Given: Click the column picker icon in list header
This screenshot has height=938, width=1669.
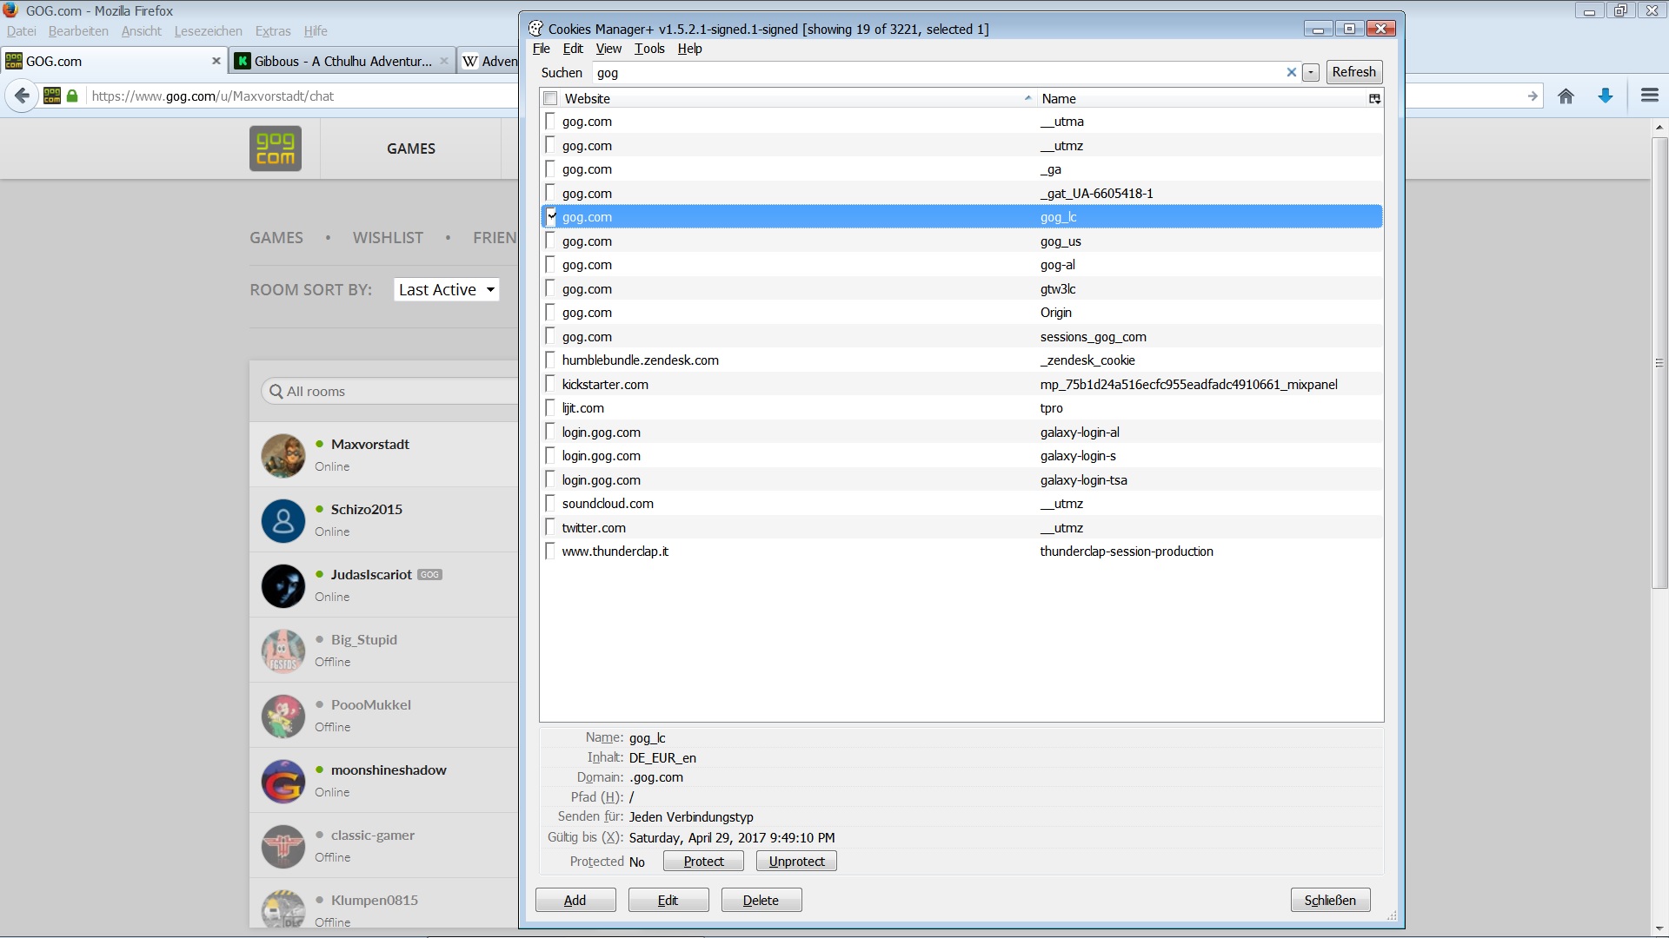Looking at the screenshot, I should tap(1374, 99).
